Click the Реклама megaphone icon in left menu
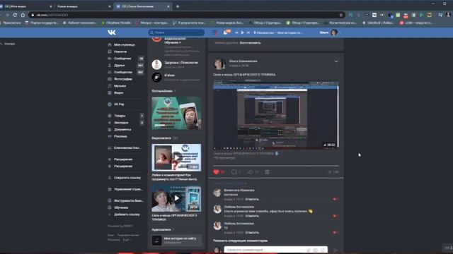The width and height of the screenshot is (453, 254). (x=110, y=136)
